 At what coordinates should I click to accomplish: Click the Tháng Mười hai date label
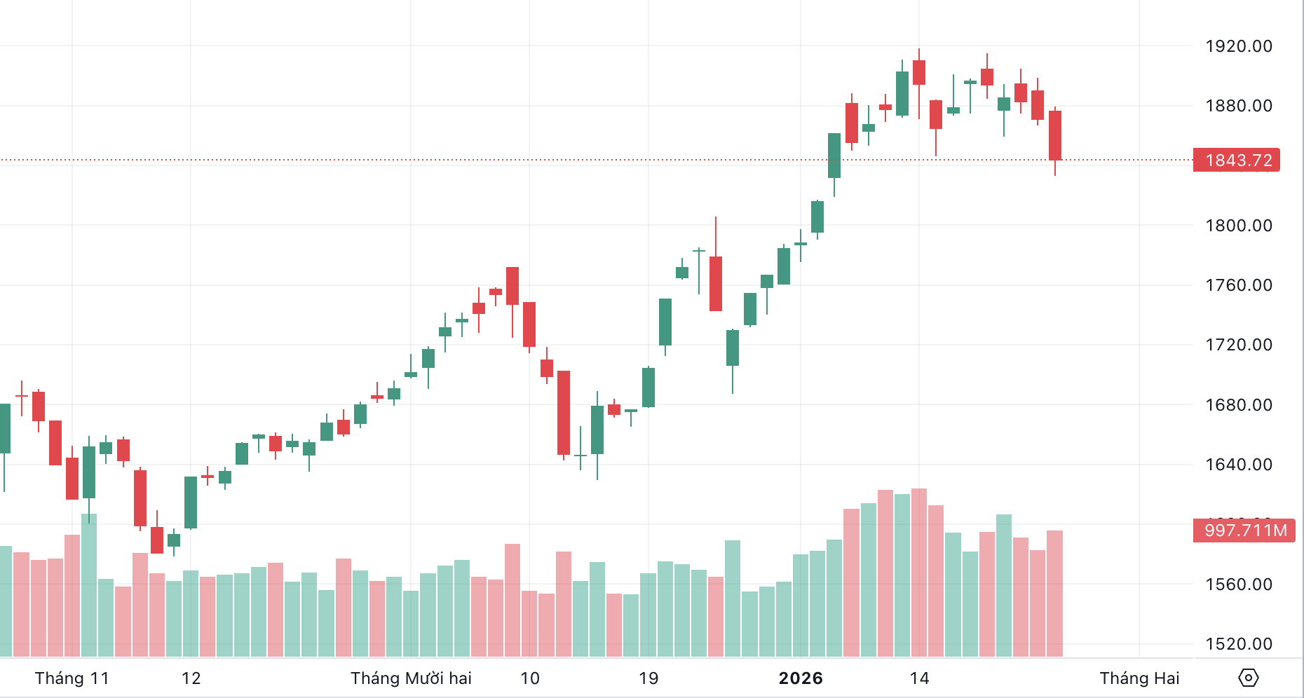pos(411,678)
